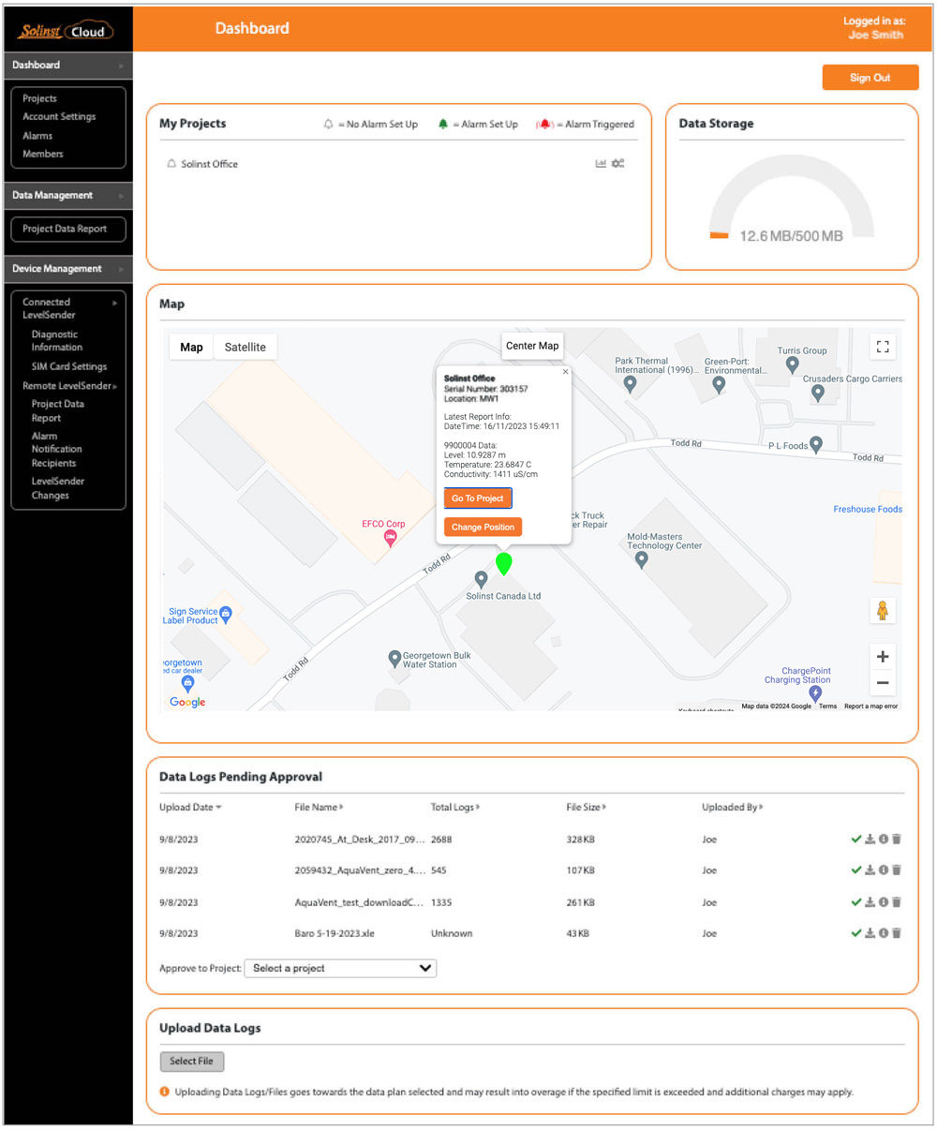Enter fullscreen map view

tap(883, 347)
